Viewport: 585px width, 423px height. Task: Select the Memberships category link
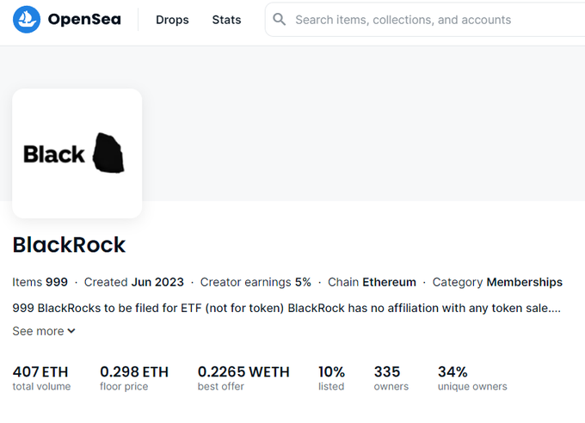click(524, 282)
